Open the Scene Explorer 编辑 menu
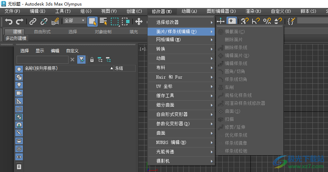Viewport: 328px width, 172px height. coord(55,51)
